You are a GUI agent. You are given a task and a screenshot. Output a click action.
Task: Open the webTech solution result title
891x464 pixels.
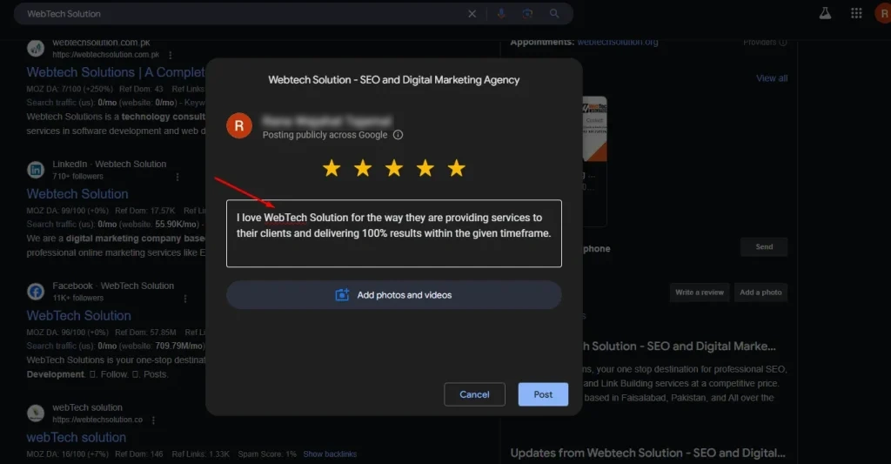(77, 437)
